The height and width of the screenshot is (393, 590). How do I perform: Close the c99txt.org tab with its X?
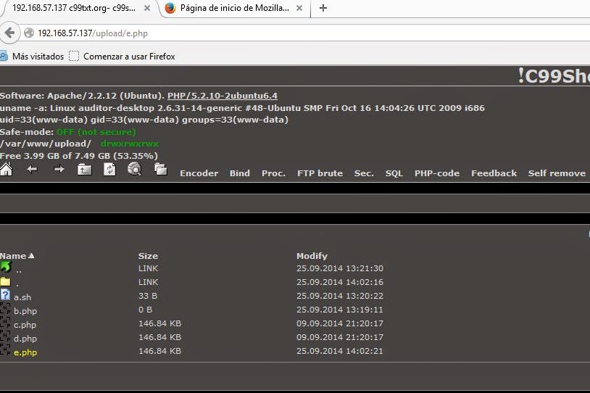tap(147, 8)
